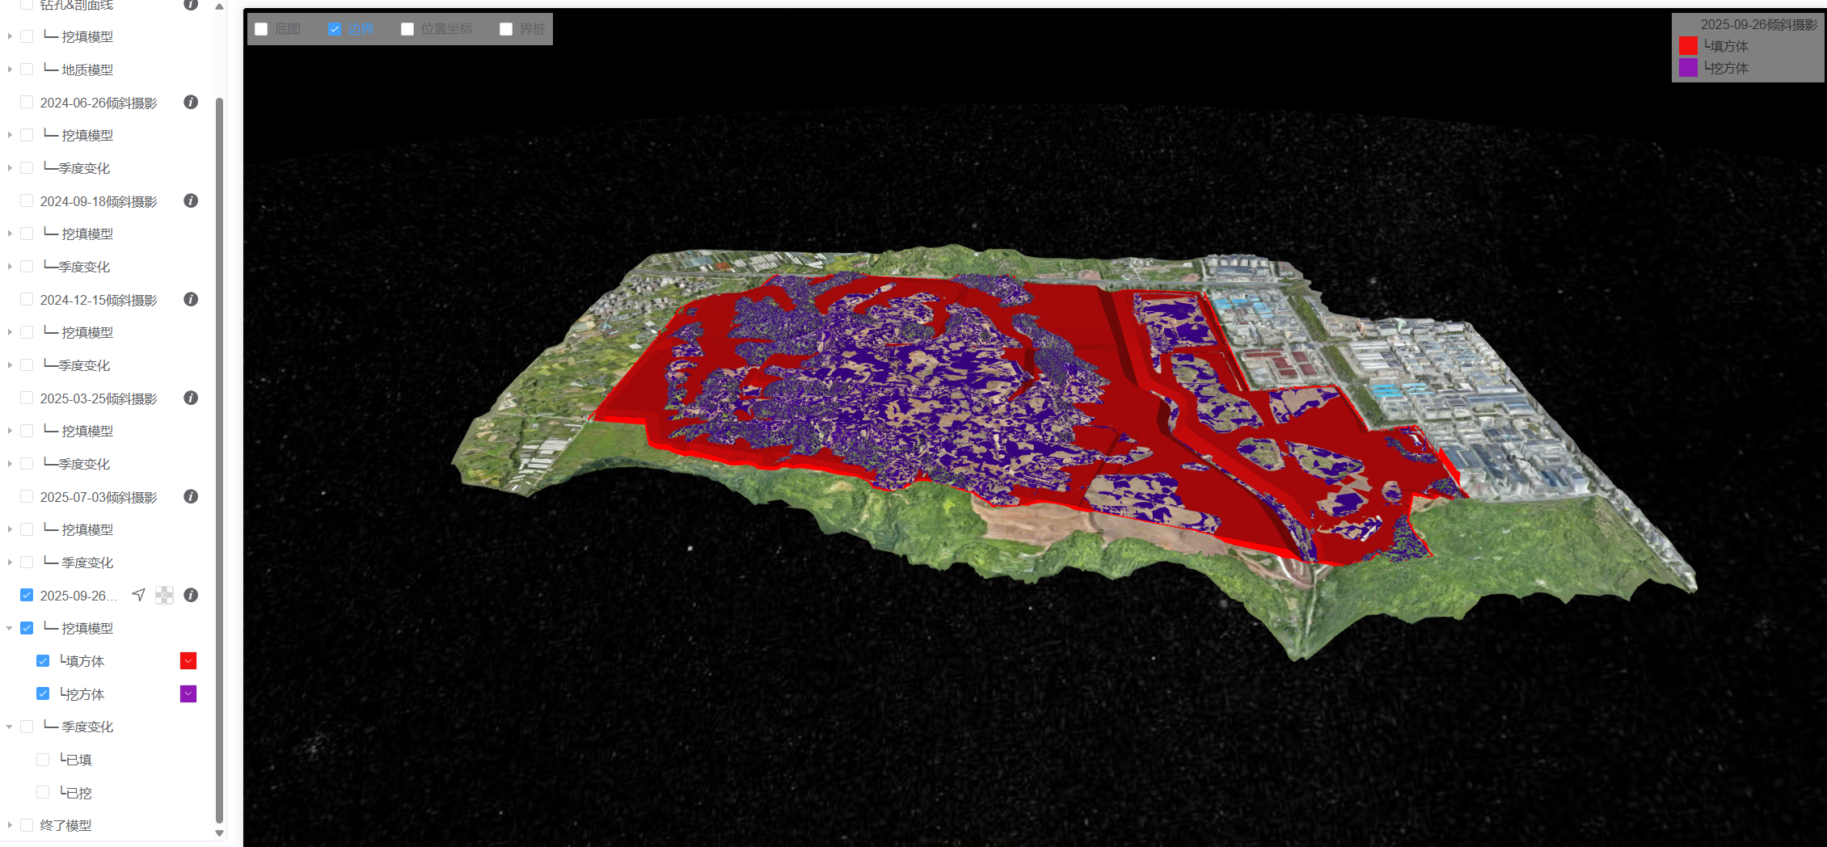Click info icon for 2024-06-26倾斜摄影
This screenshot has width=1827, height=847.
pyautogui.click(x=191, y=103)
